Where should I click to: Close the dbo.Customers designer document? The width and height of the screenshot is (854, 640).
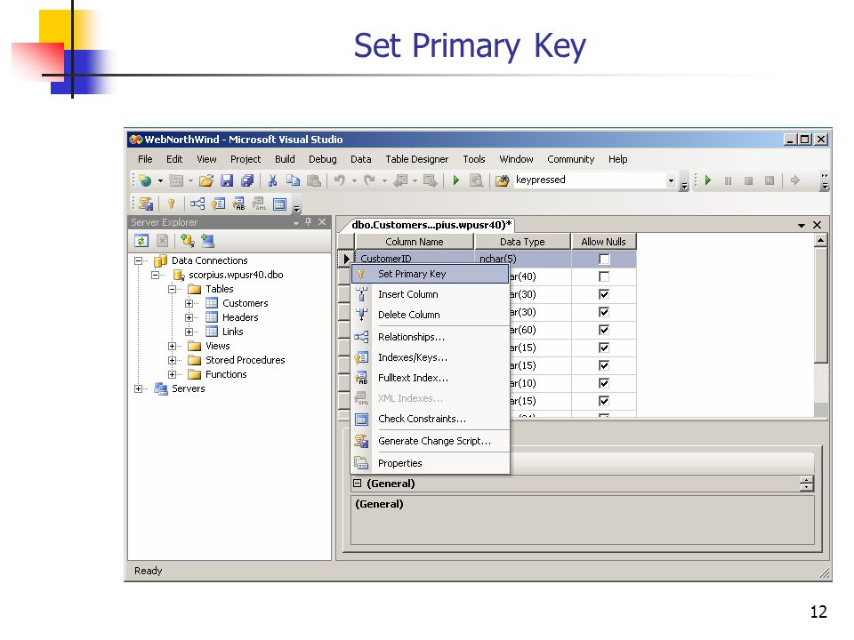point(817,225)
